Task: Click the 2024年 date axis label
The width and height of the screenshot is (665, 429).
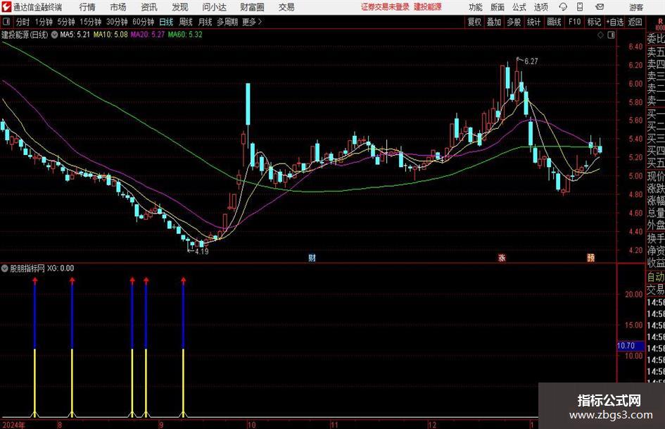Action: pyautogui.click(x=13, y=425)
